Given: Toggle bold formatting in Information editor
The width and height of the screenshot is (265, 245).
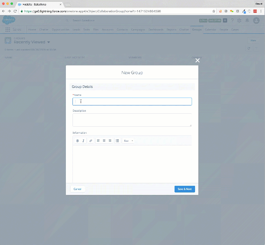Looking at the screenshot, I should pyautogui.click(x=77, y=141).
